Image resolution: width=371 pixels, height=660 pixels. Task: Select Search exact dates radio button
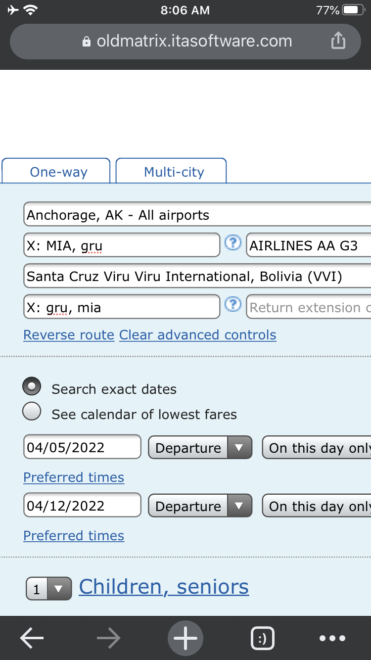[x=32, y=387]
